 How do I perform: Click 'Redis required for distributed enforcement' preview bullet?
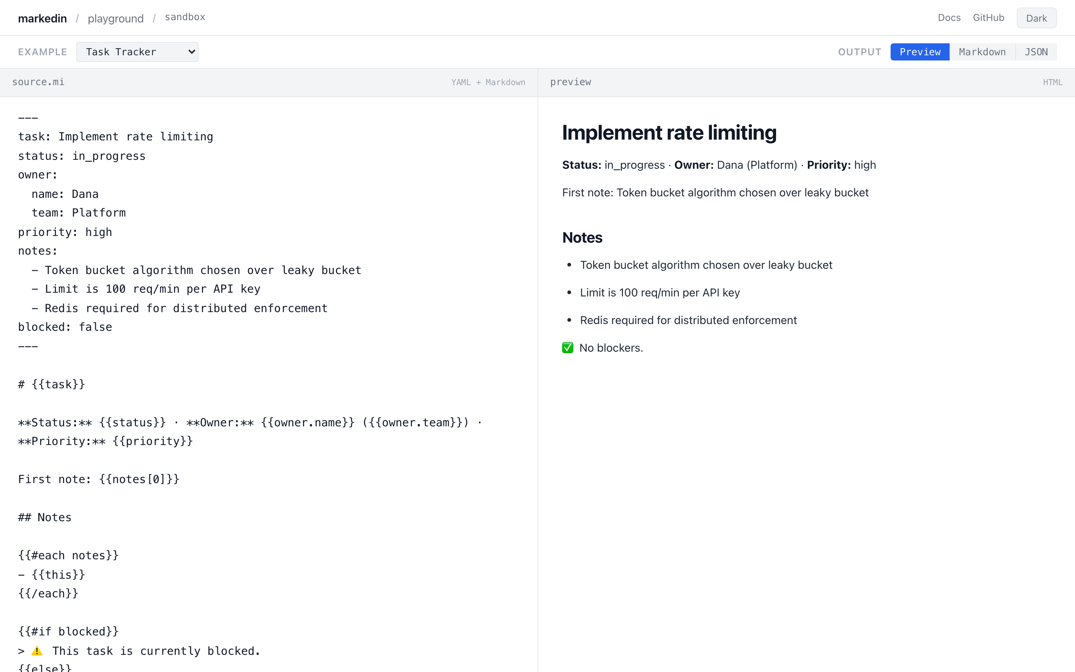pyautogui.click(x=688, y=320)
